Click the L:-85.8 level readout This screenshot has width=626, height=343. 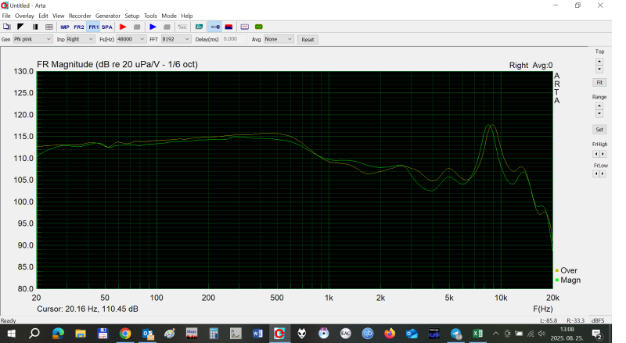point(549,320)
